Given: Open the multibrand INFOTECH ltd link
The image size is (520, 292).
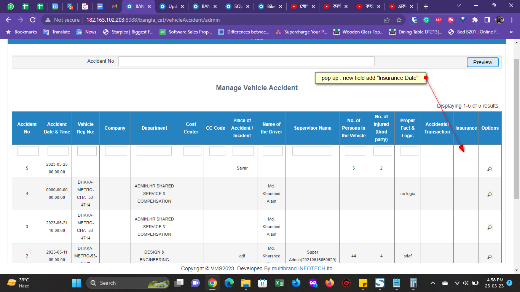Looking at the screenshot, I should pos(302,268).
